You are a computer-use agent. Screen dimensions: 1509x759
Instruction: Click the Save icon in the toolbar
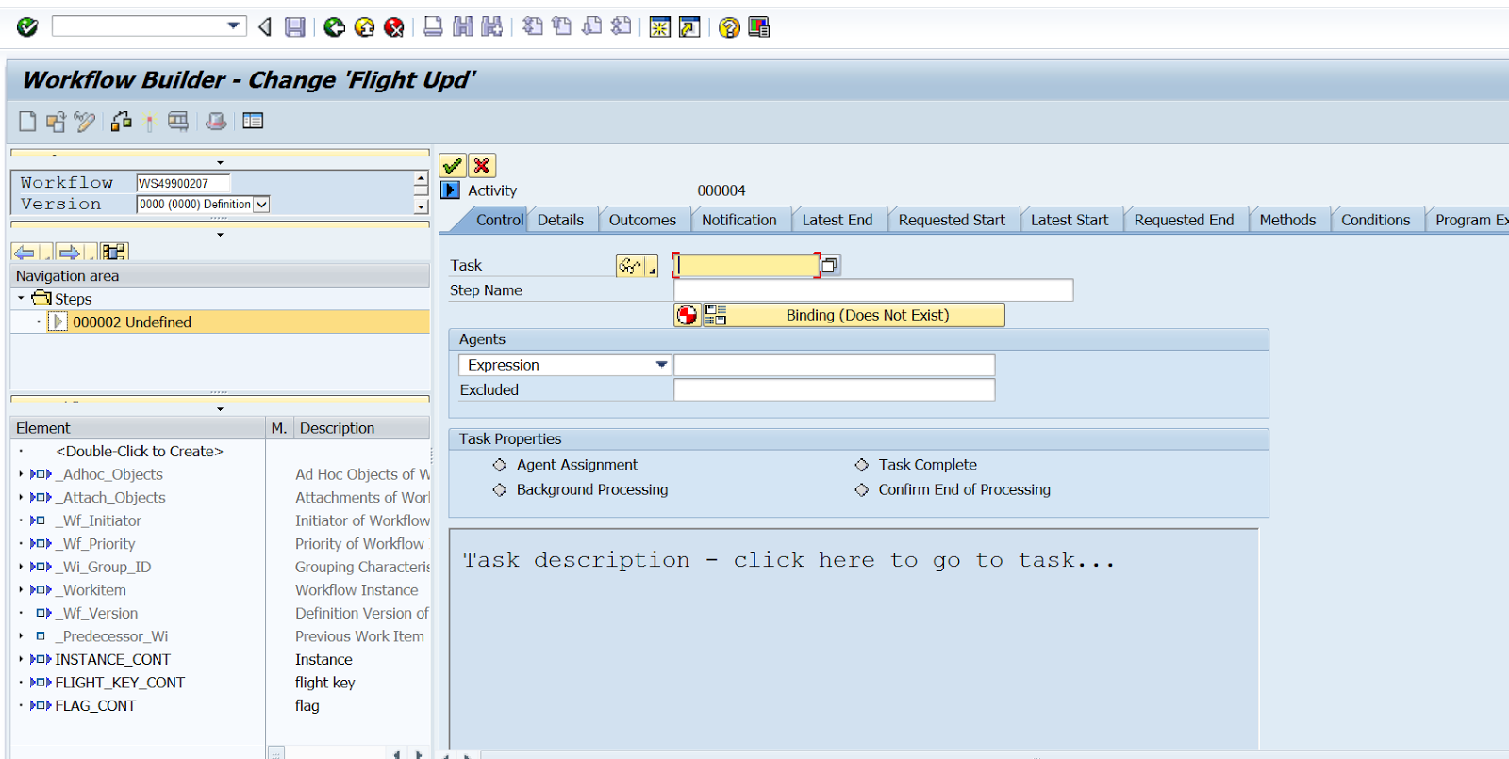[x=295, y=27]
